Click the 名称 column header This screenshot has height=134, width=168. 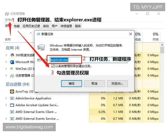[x=8, y=39]
